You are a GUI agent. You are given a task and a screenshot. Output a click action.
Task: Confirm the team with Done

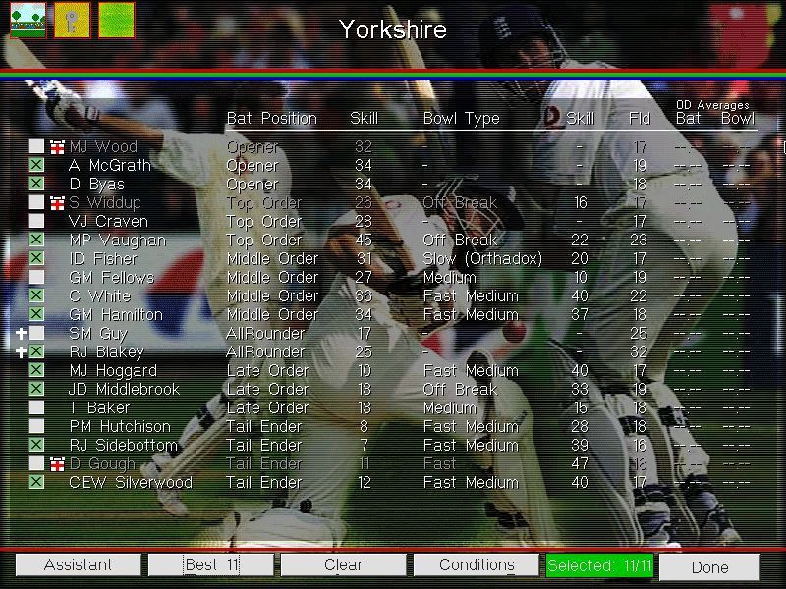709,566
